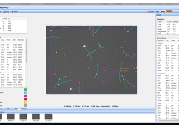Switch to the Notes tab

(163, 11)
